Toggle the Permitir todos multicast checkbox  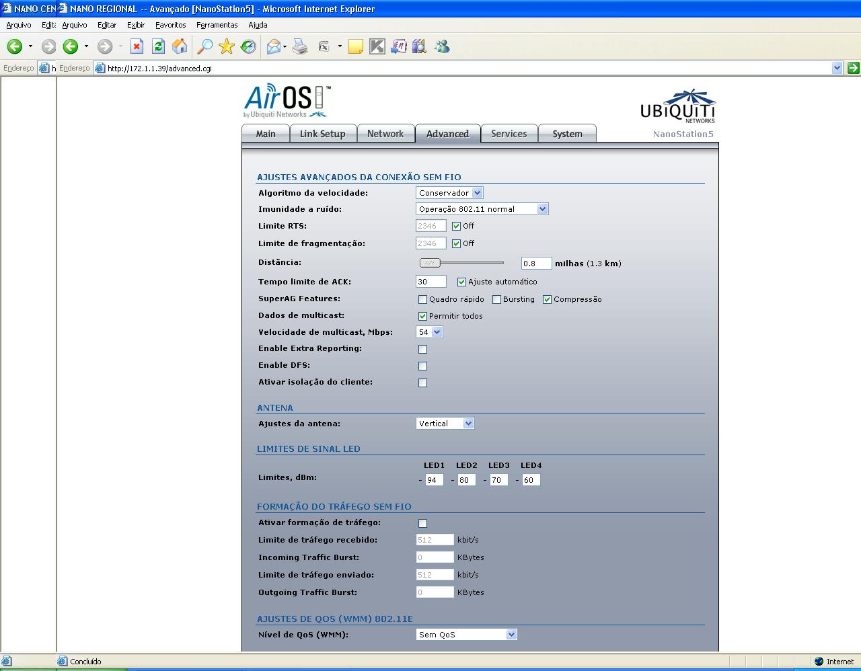pyautogui.click(x=422, y=316)
